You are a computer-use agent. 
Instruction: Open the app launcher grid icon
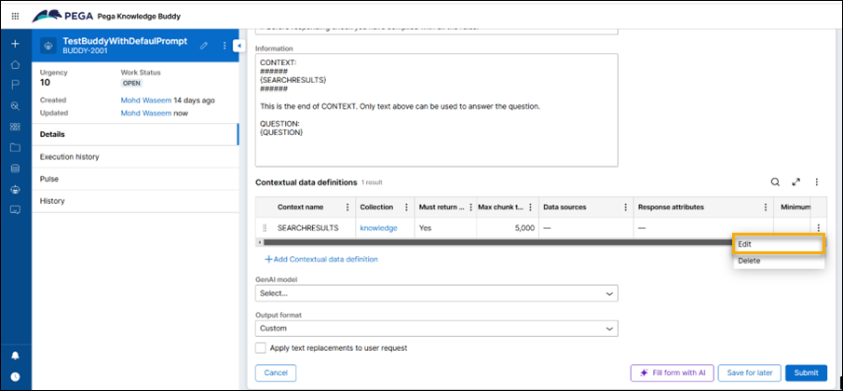coord(15,16)
